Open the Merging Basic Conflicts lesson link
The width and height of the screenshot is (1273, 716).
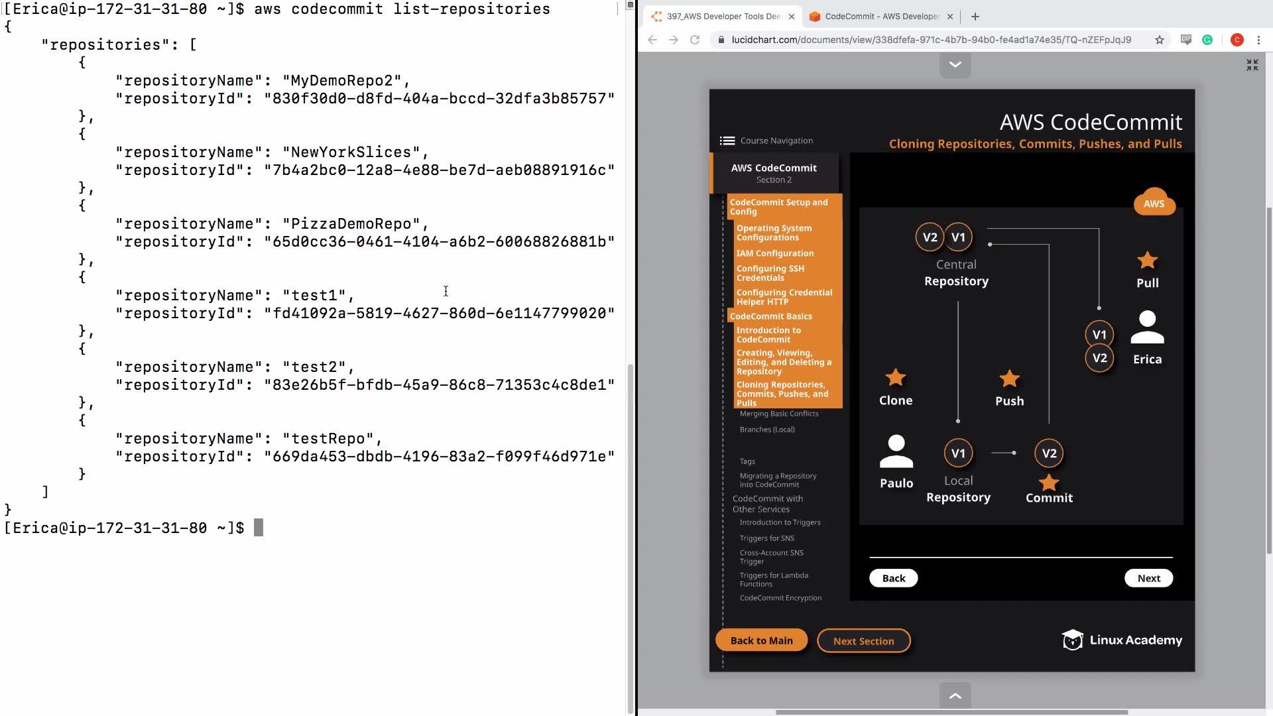click(x=778, y=414)
